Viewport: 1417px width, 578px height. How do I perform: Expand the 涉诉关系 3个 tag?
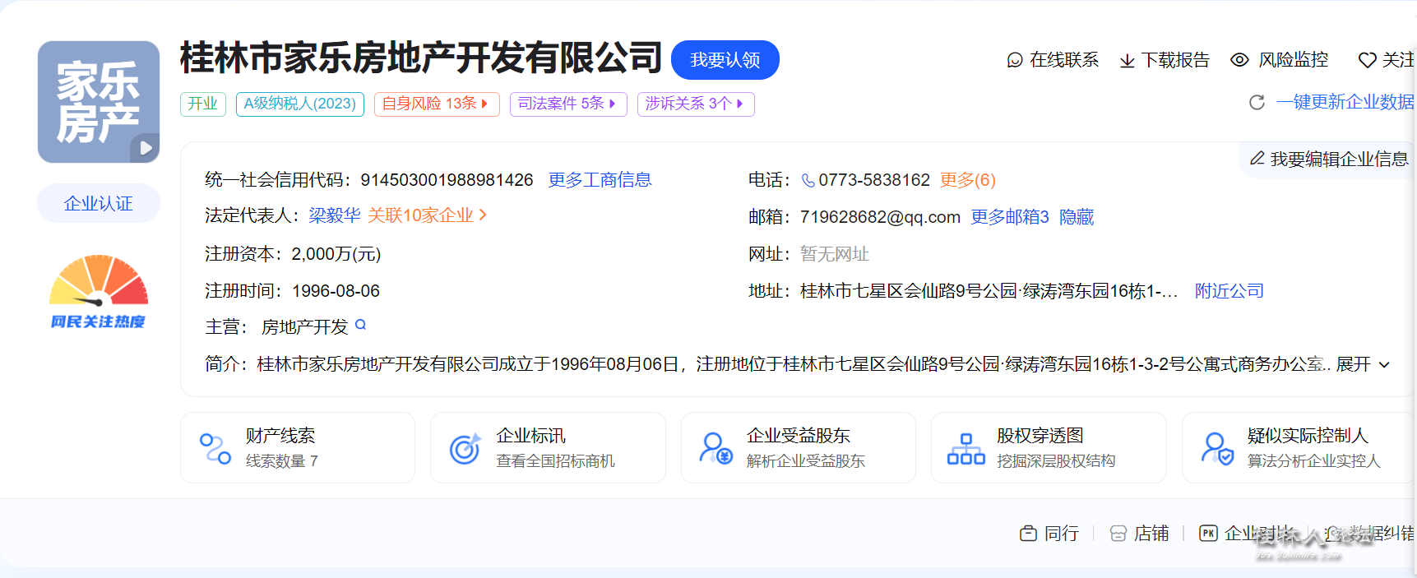tap(695, 104)
